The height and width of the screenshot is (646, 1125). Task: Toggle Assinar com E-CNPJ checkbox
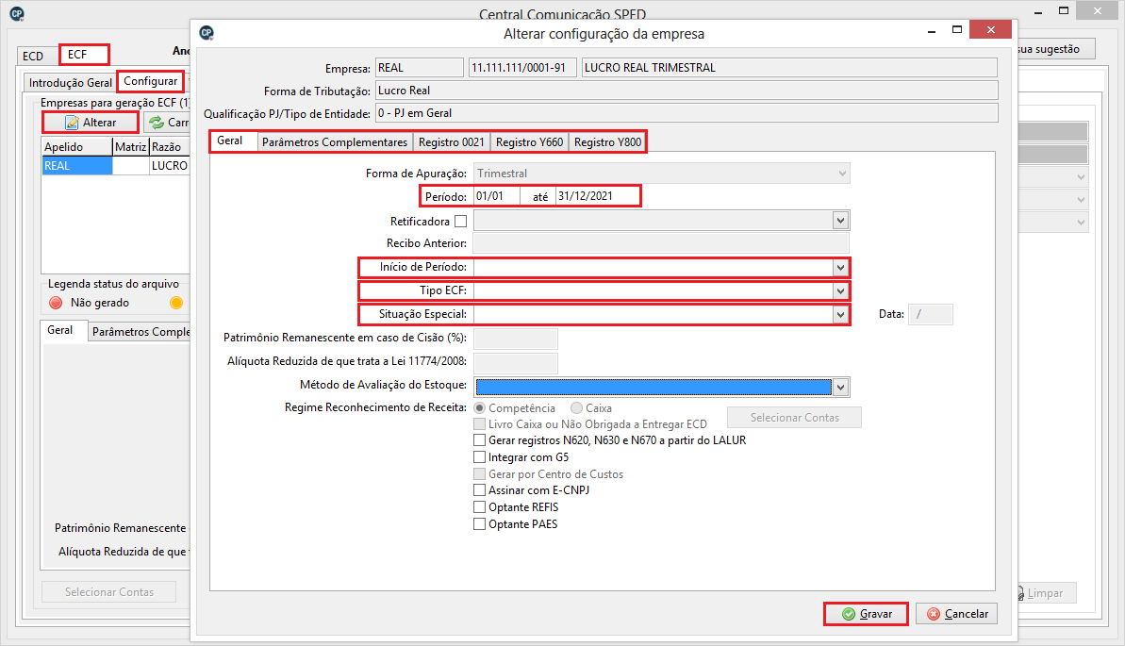[x=479, y=490]
